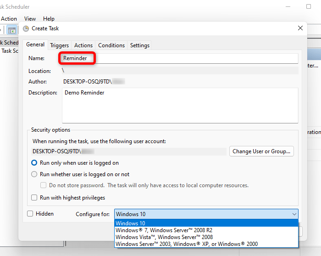The image size is (321, 256).
Task: Enable Run with highest privileges
Action: pos(34,198)
